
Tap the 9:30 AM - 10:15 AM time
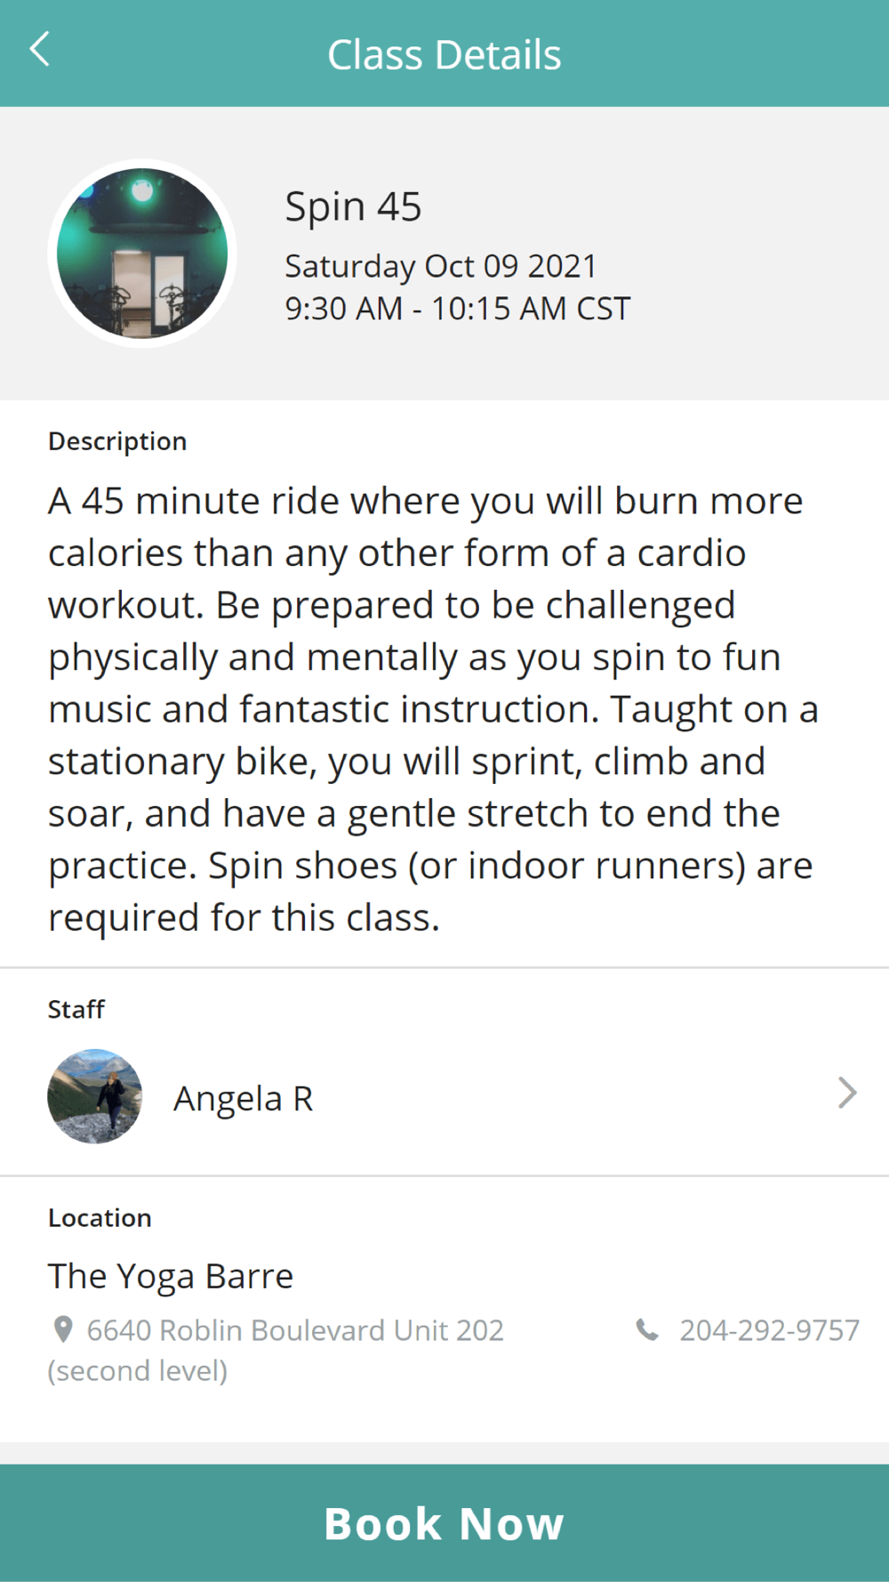click(x=458, y=309)
